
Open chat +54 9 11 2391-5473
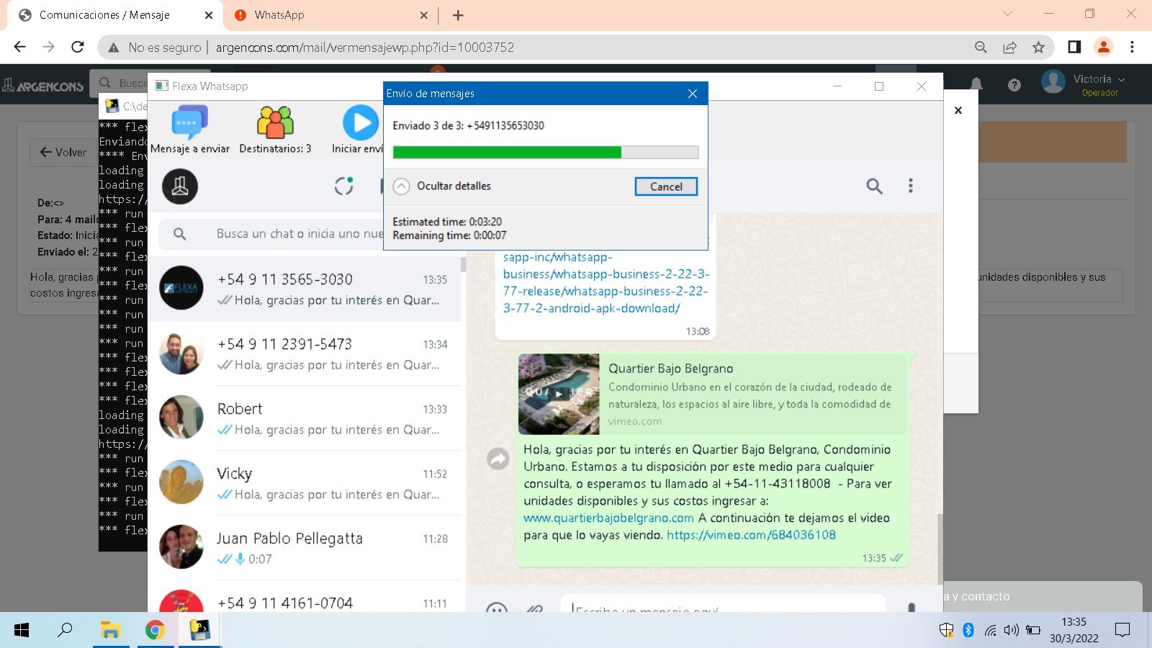click(304, 354)
